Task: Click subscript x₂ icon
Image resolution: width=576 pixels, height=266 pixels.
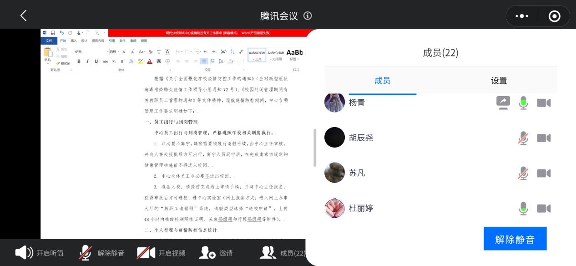Action: tap(114, 61)
